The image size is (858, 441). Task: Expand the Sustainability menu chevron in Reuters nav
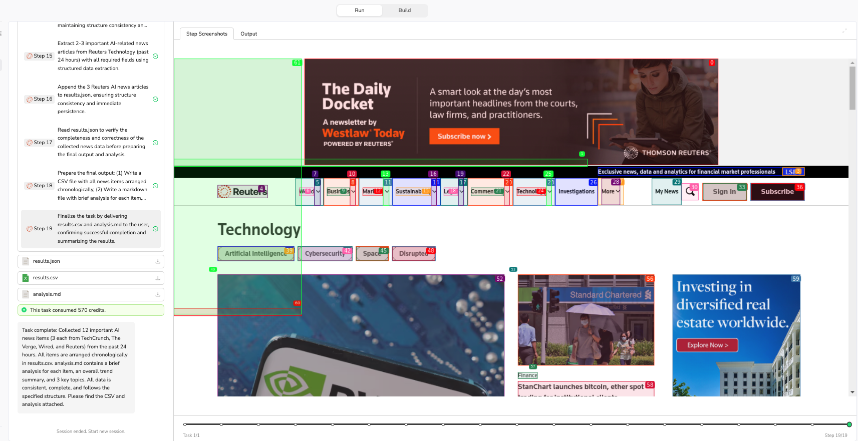[434, 192]
